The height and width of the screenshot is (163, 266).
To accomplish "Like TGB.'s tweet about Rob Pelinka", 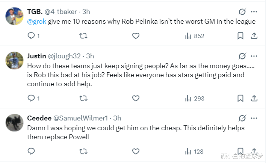I will tap(136, 36).
